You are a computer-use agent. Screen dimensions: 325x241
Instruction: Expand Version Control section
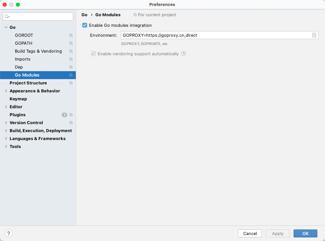click(x=6, y=122)
